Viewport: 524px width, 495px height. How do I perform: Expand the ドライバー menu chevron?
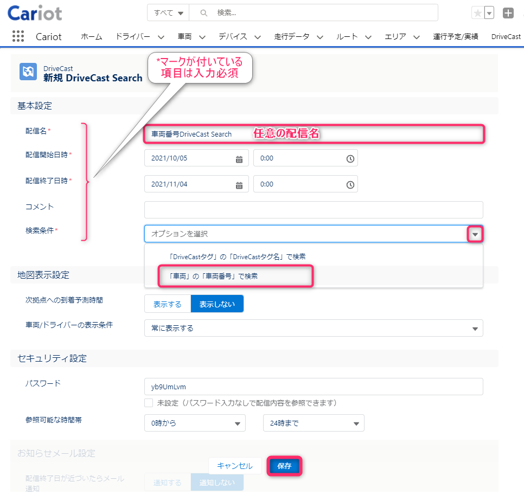pos(161,37)
